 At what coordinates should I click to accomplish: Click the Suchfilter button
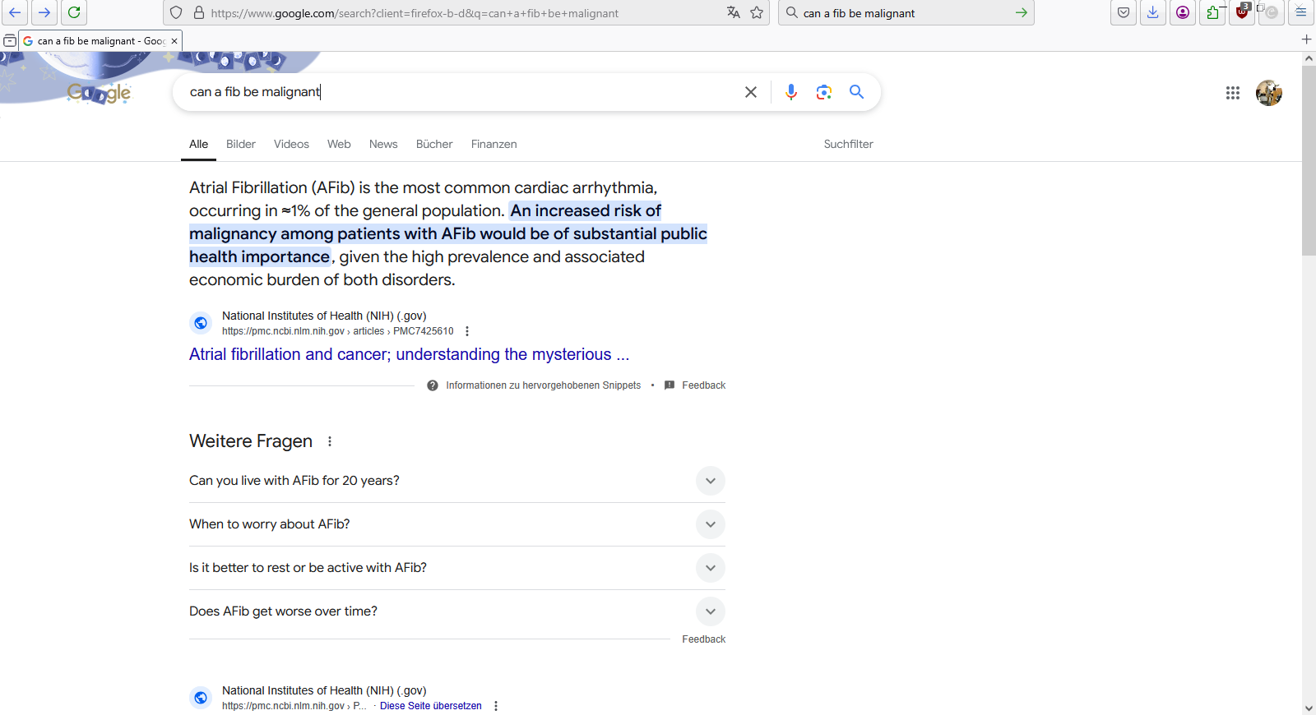[848, 144]
